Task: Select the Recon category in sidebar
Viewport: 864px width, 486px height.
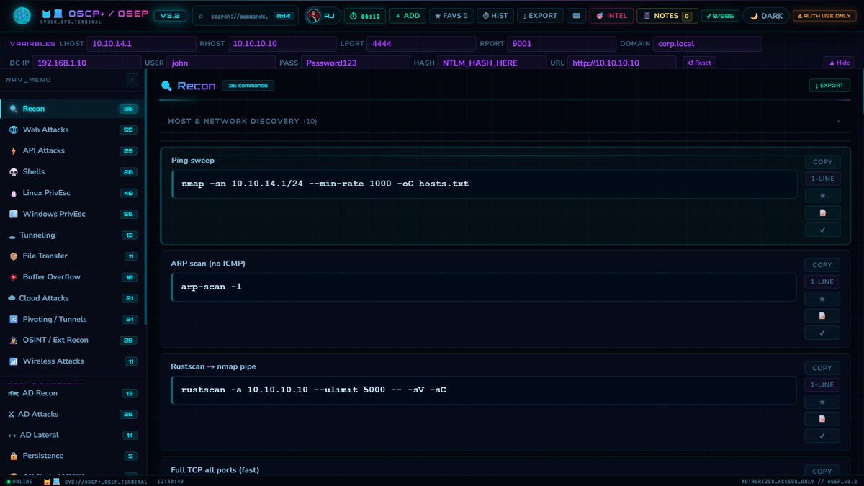Action: (72, 109)
